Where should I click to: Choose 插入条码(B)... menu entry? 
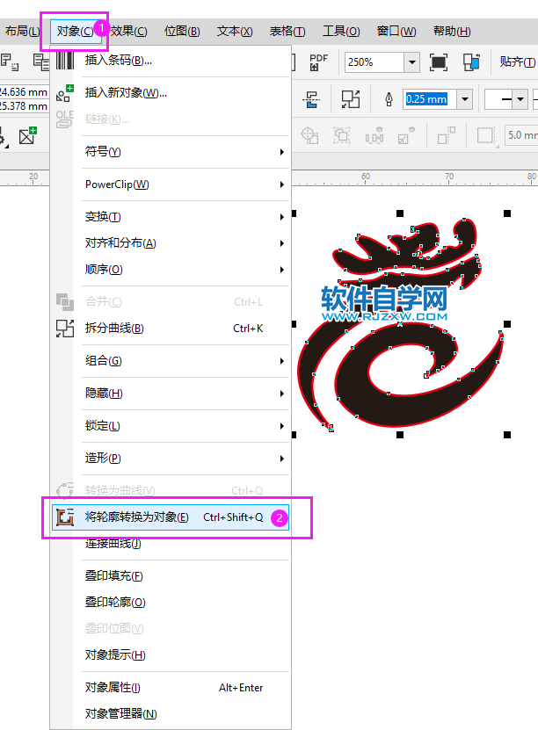171,60
